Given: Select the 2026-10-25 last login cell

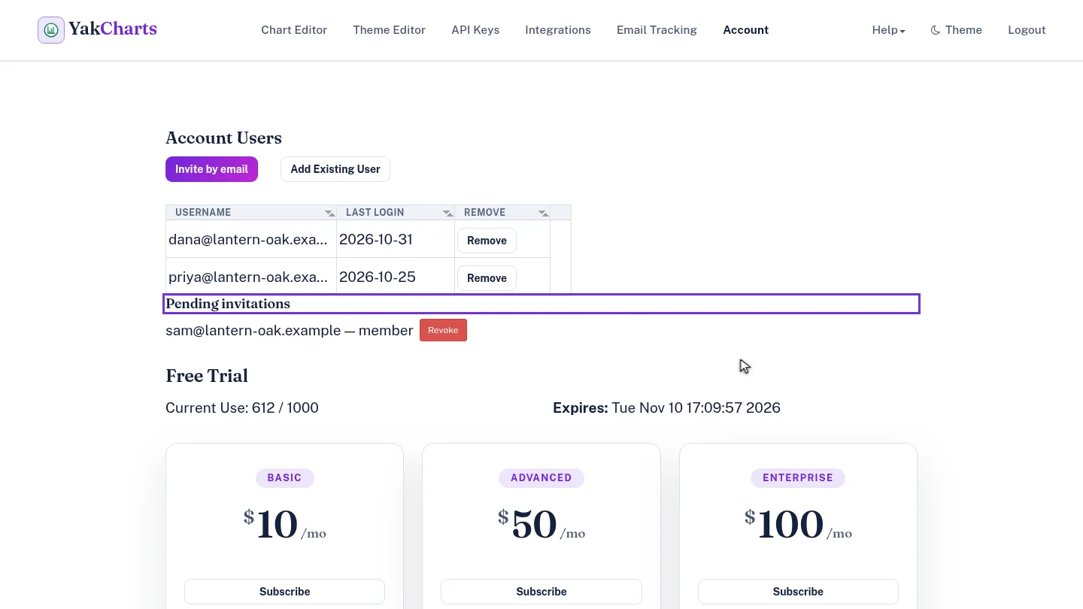Looking at the screenshot, I should pyautogui.click(x=395, y=277).
